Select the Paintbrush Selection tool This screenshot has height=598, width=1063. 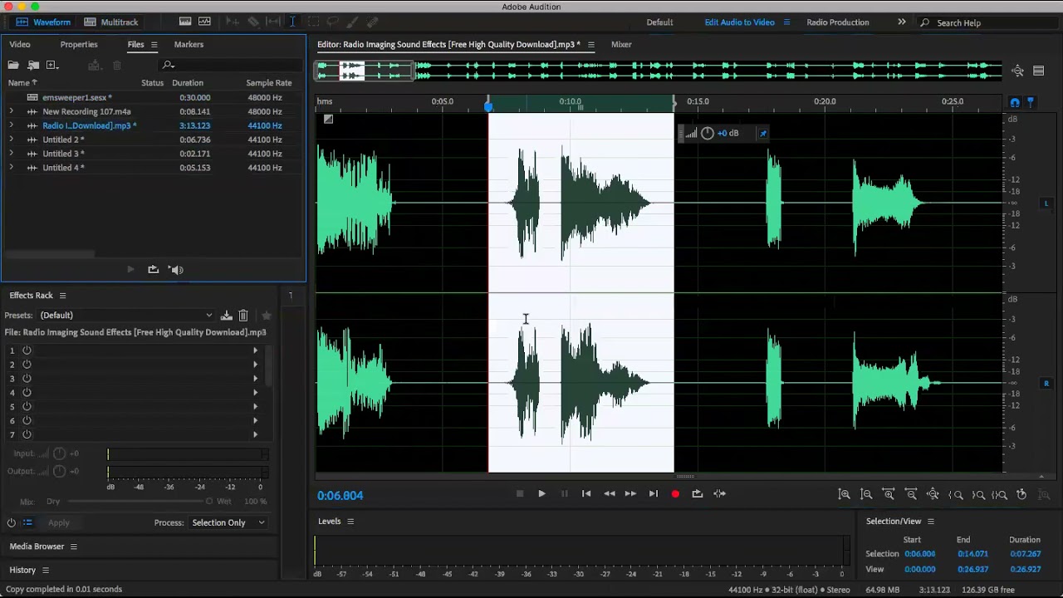(x=352, y=22)
